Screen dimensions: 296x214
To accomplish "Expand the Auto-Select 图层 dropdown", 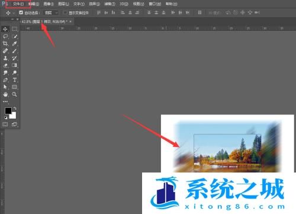I will coord(51,13).
